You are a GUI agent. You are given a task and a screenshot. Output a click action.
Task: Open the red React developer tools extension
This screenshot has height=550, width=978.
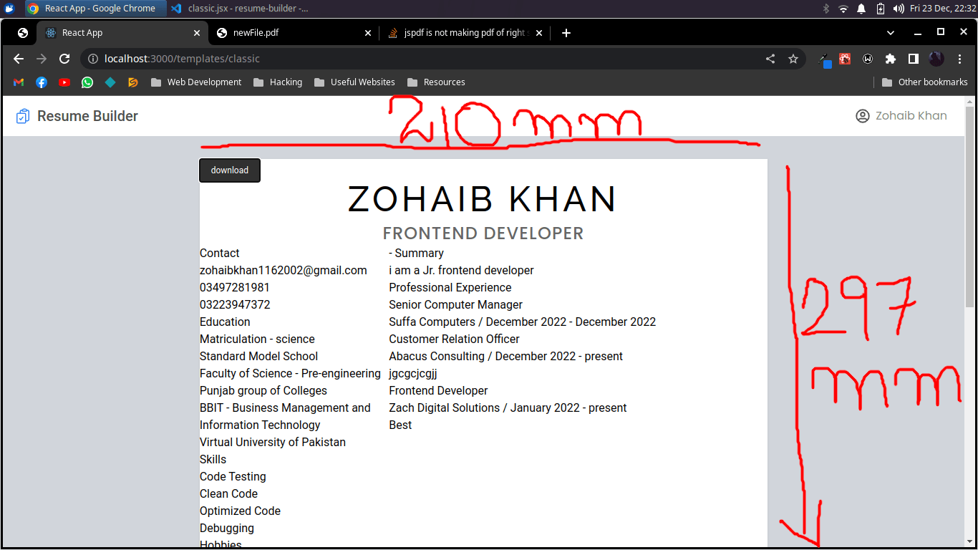tap(845, 59)
